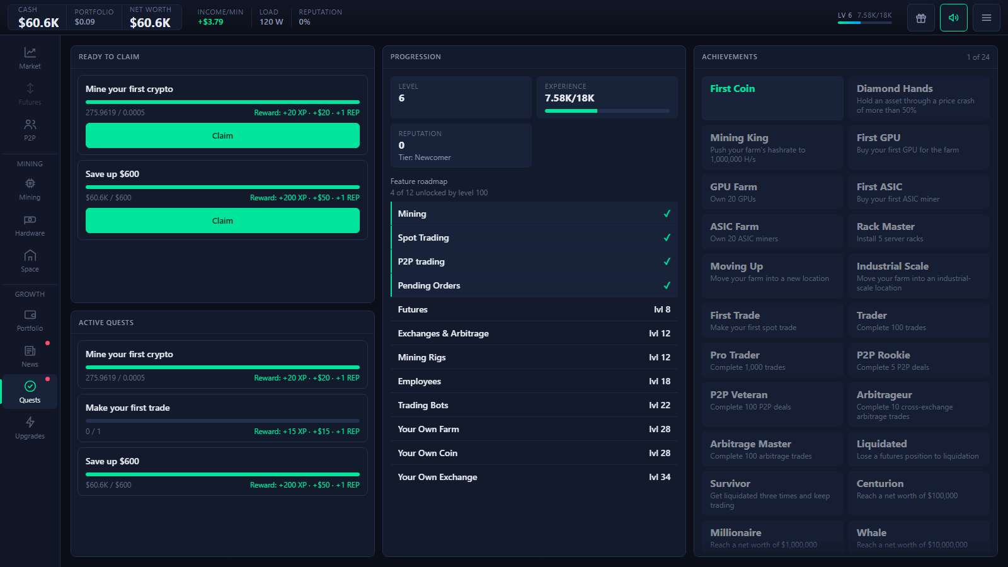Select the Mining Rigs roadmap row
This screenshot has width=1008, height=567.
tap(534, 357)
